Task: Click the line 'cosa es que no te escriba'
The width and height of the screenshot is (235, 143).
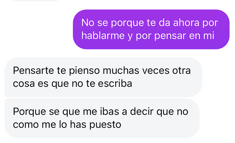Action: [x=73, y=84]
